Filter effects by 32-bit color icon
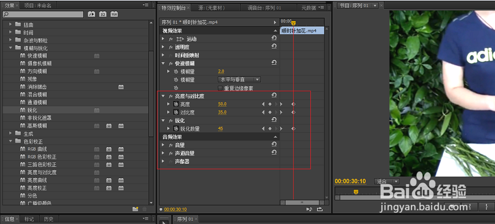 (x=102, y=14)
